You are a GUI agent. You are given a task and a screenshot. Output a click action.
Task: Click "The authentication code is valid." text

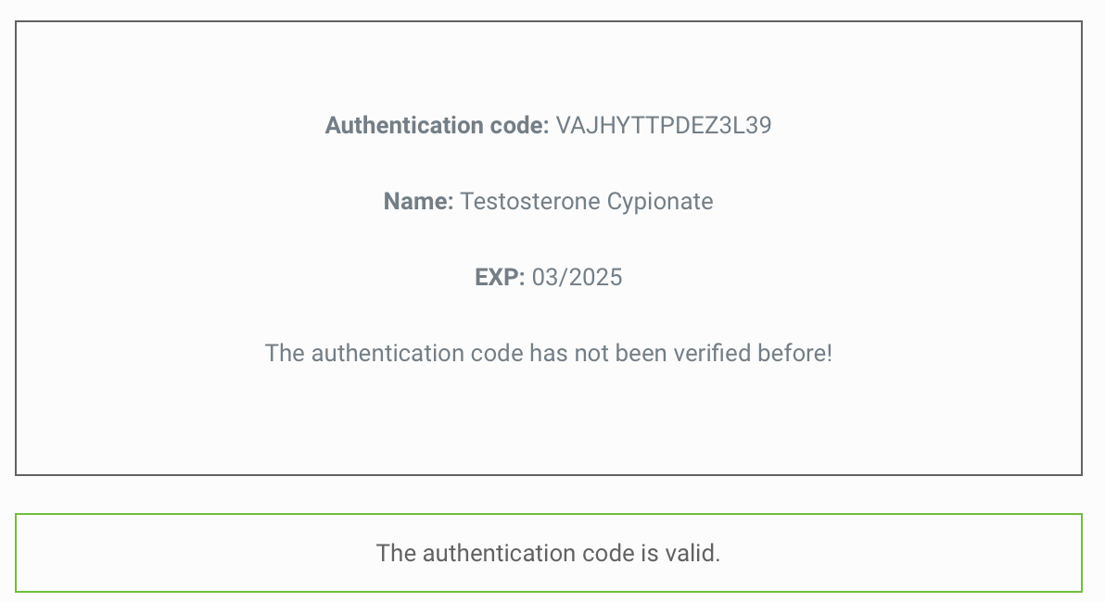(548, 554)
